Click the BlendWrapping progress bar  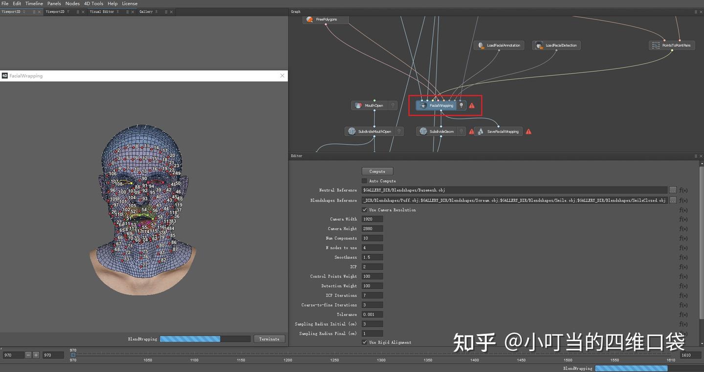(204, 339)
